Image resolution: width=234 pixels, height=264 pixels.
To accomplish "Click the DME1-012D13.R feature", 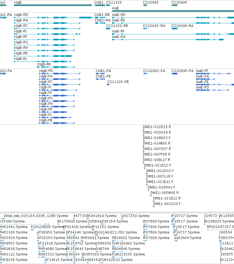I will [x=144, y=130].
